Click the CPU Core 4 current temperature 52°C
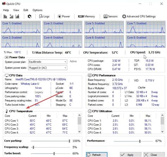The height and width of the screenshot is (157, 167). (x=32, y=133)
